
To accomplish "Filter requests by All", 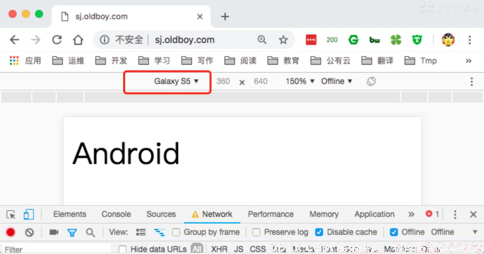I will click(x=197, y=249).
